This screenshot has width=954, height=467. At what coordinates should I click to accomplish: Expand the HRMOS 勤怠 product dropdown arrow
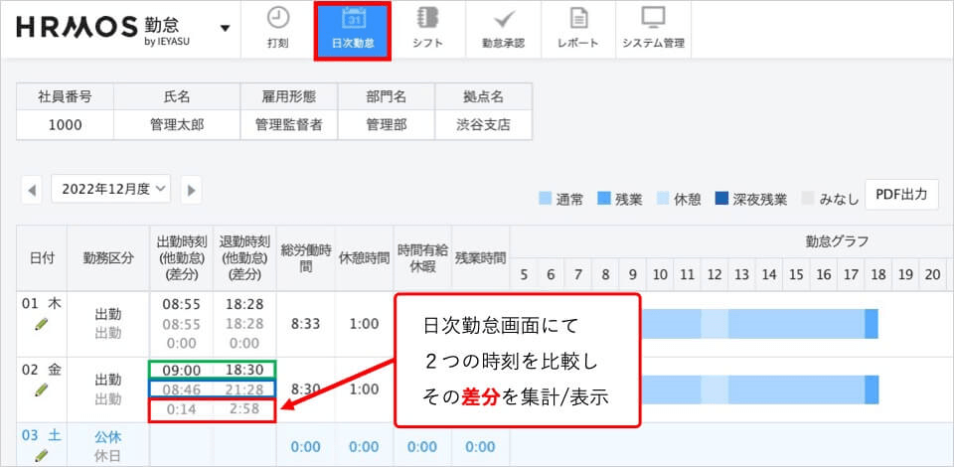tap(226, 28)
